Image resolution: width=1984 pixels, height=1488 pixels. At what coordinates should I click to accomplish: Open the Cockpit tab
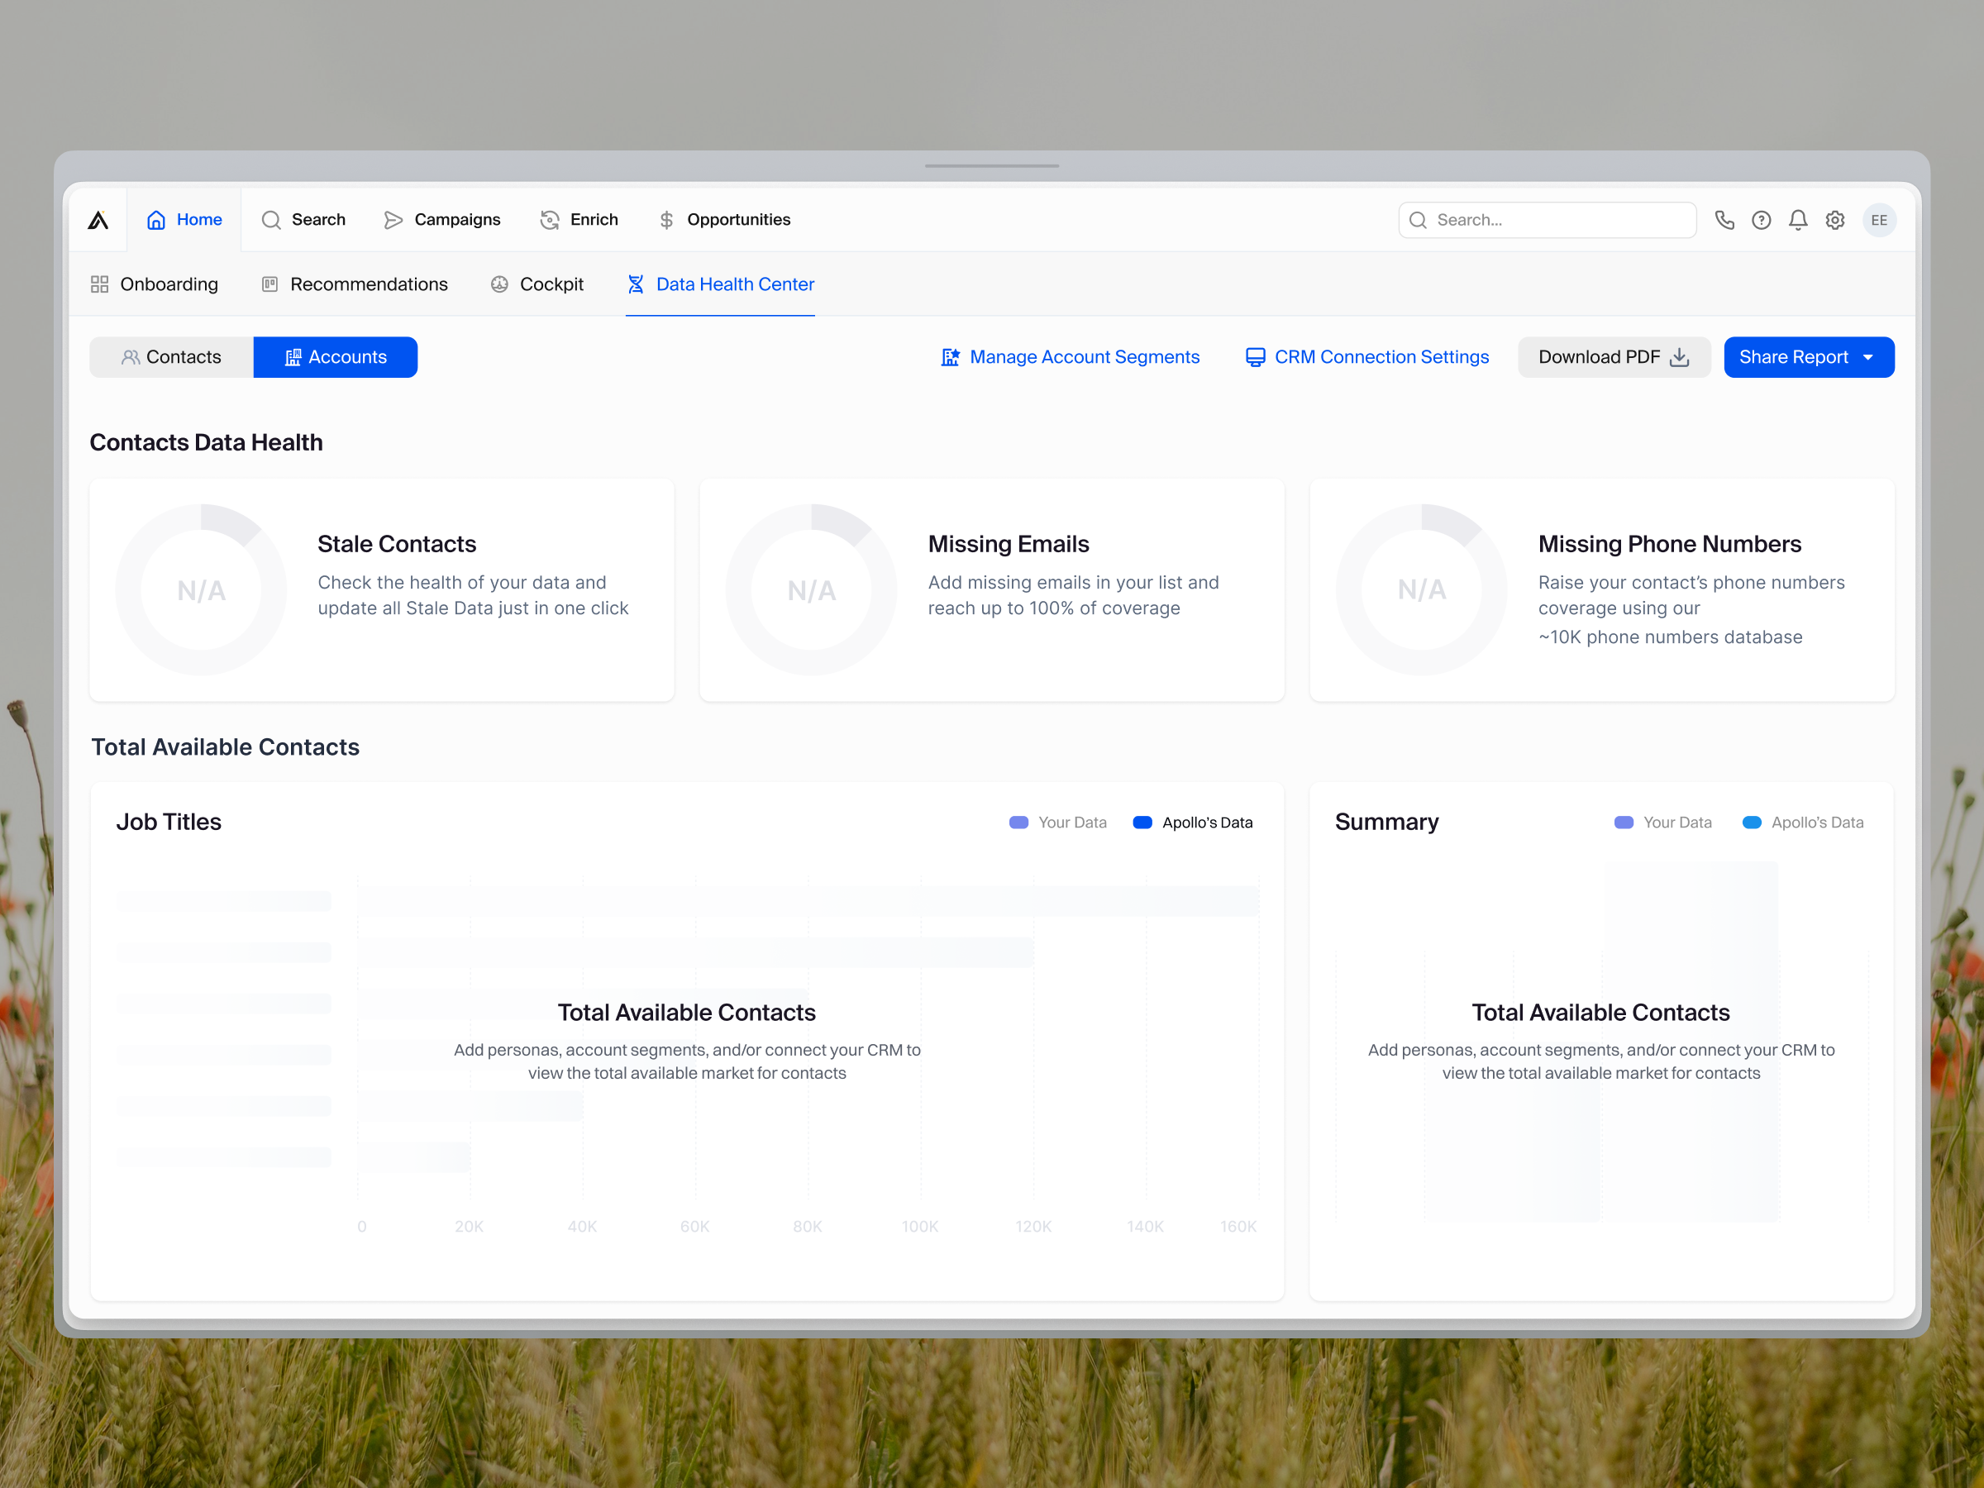point(537,284)
